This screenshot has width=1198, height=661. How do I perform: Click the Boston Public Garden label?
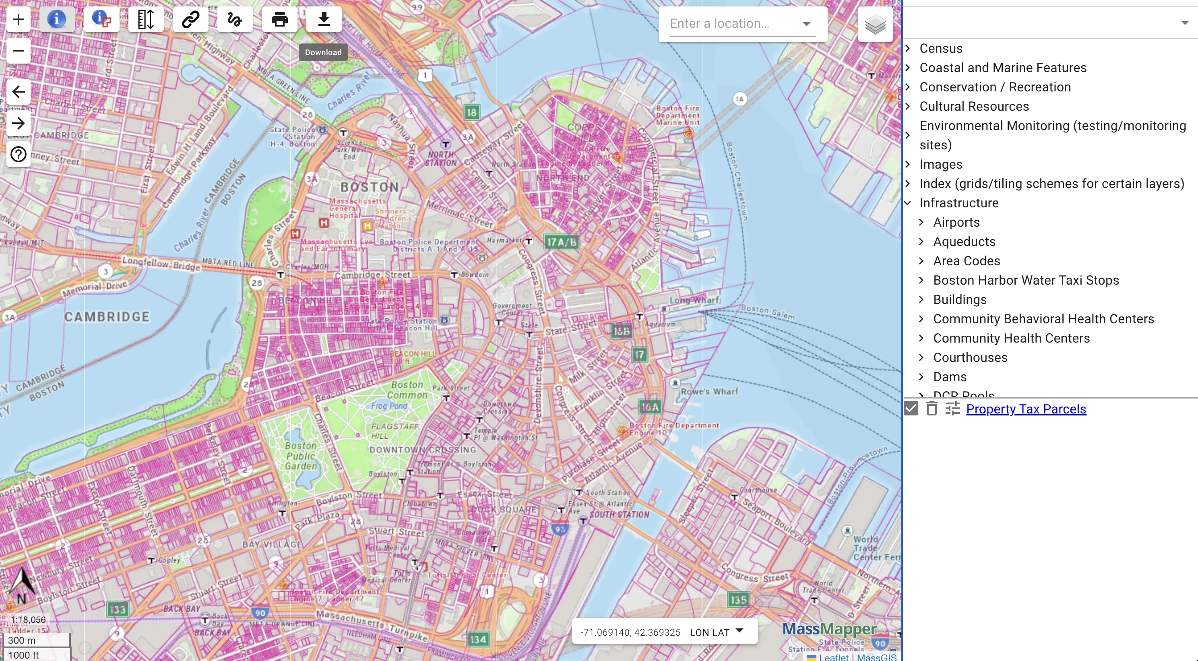(301, 456)
